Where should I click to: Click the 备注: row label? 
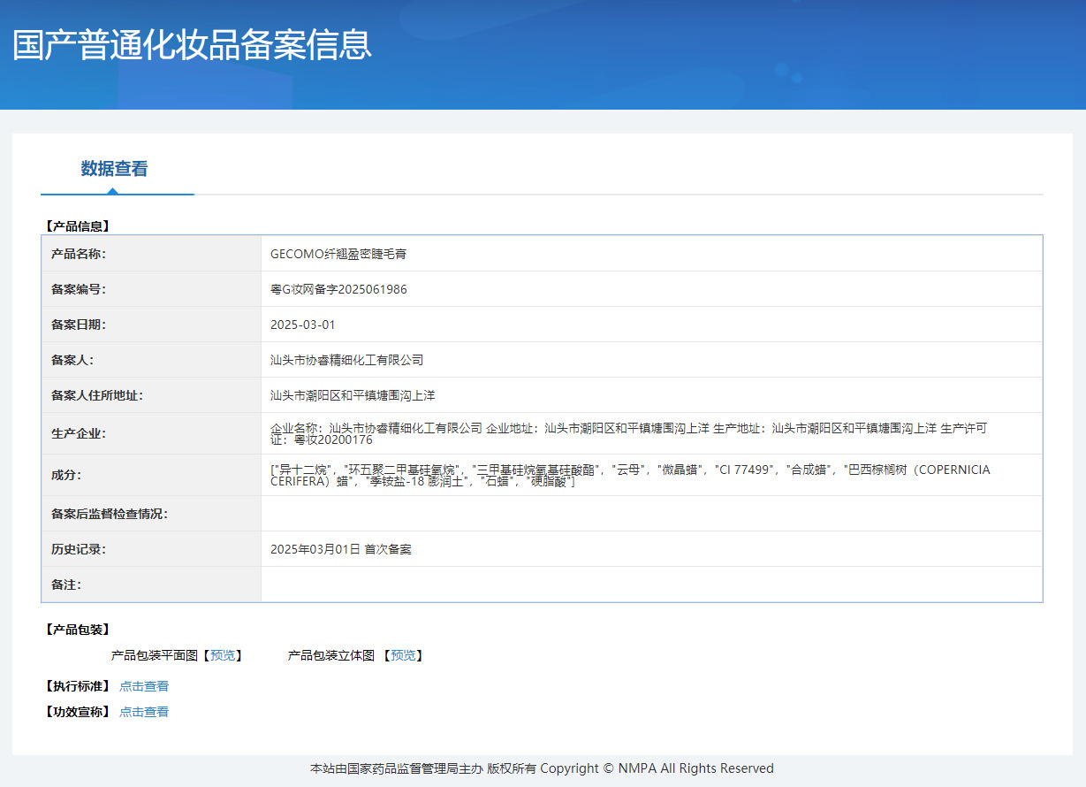click(x=66, y=585)
